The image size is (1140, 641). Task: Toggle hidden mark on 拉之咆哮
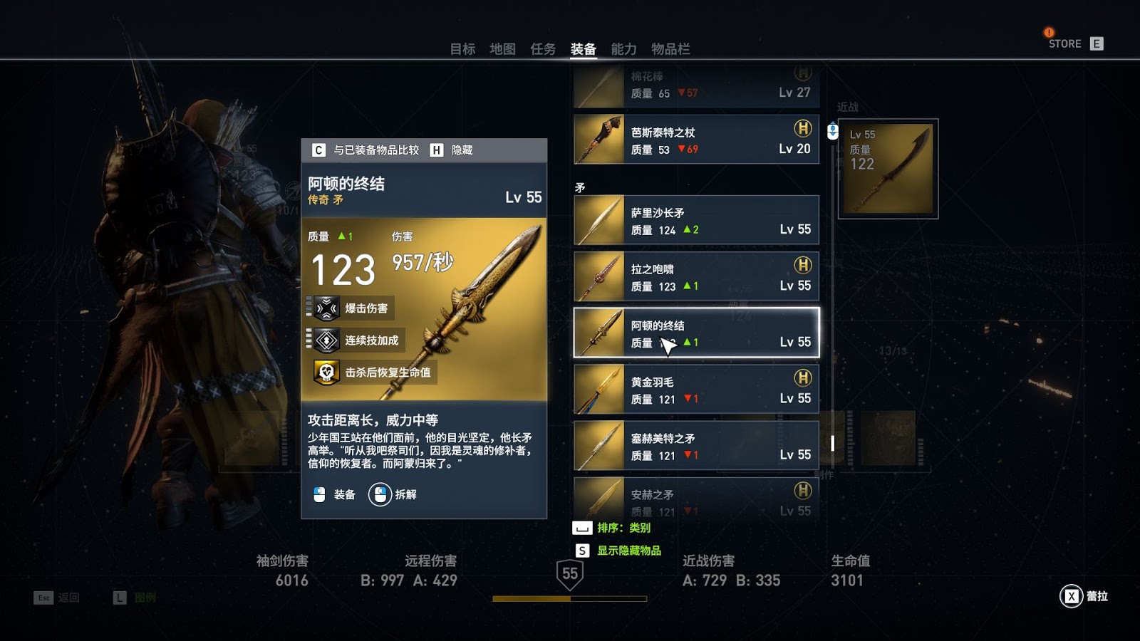coord(803,265)
